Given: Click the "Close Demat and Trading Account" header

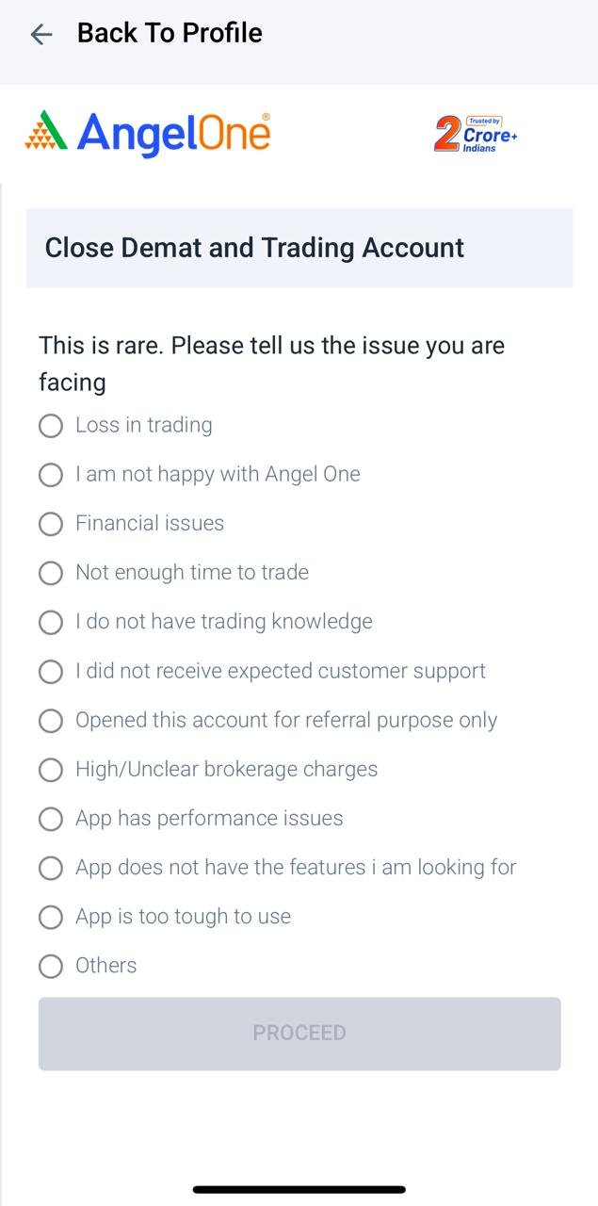Looking at the screenshot, I should (254, 248).
